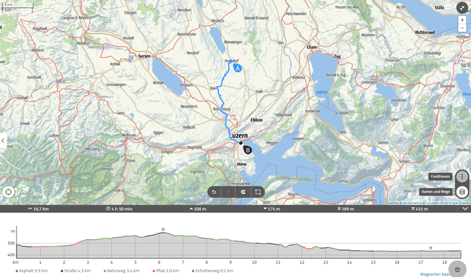Expand the left side panel arrow
Screen dimensions: 471x277
point(3,140)
